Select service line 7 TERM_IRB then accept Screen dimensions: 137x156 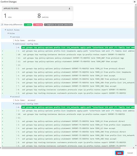coord(69,86)
